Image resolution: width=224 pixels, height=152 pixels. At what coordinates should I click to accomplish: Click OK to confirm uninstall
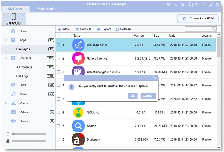(133, 96)
